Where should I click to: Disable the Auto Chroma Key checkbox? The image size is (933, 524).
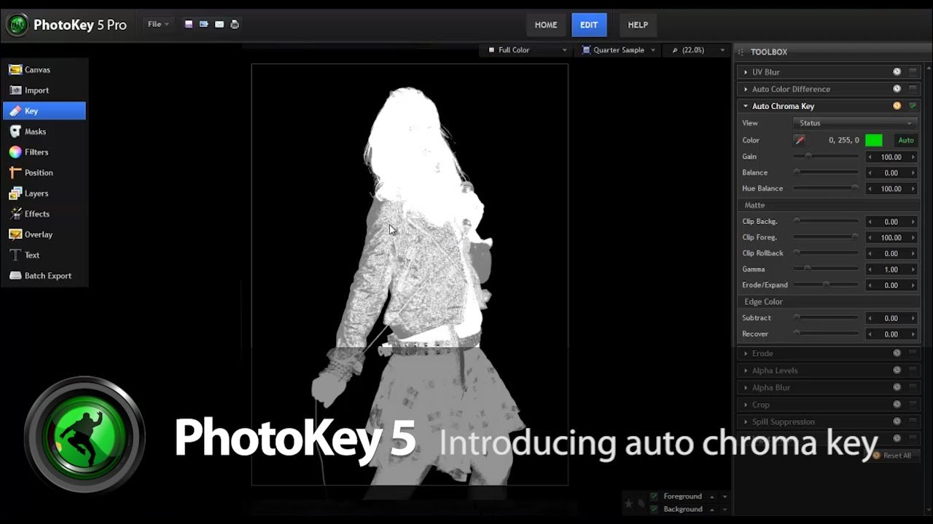coord(913,106)
